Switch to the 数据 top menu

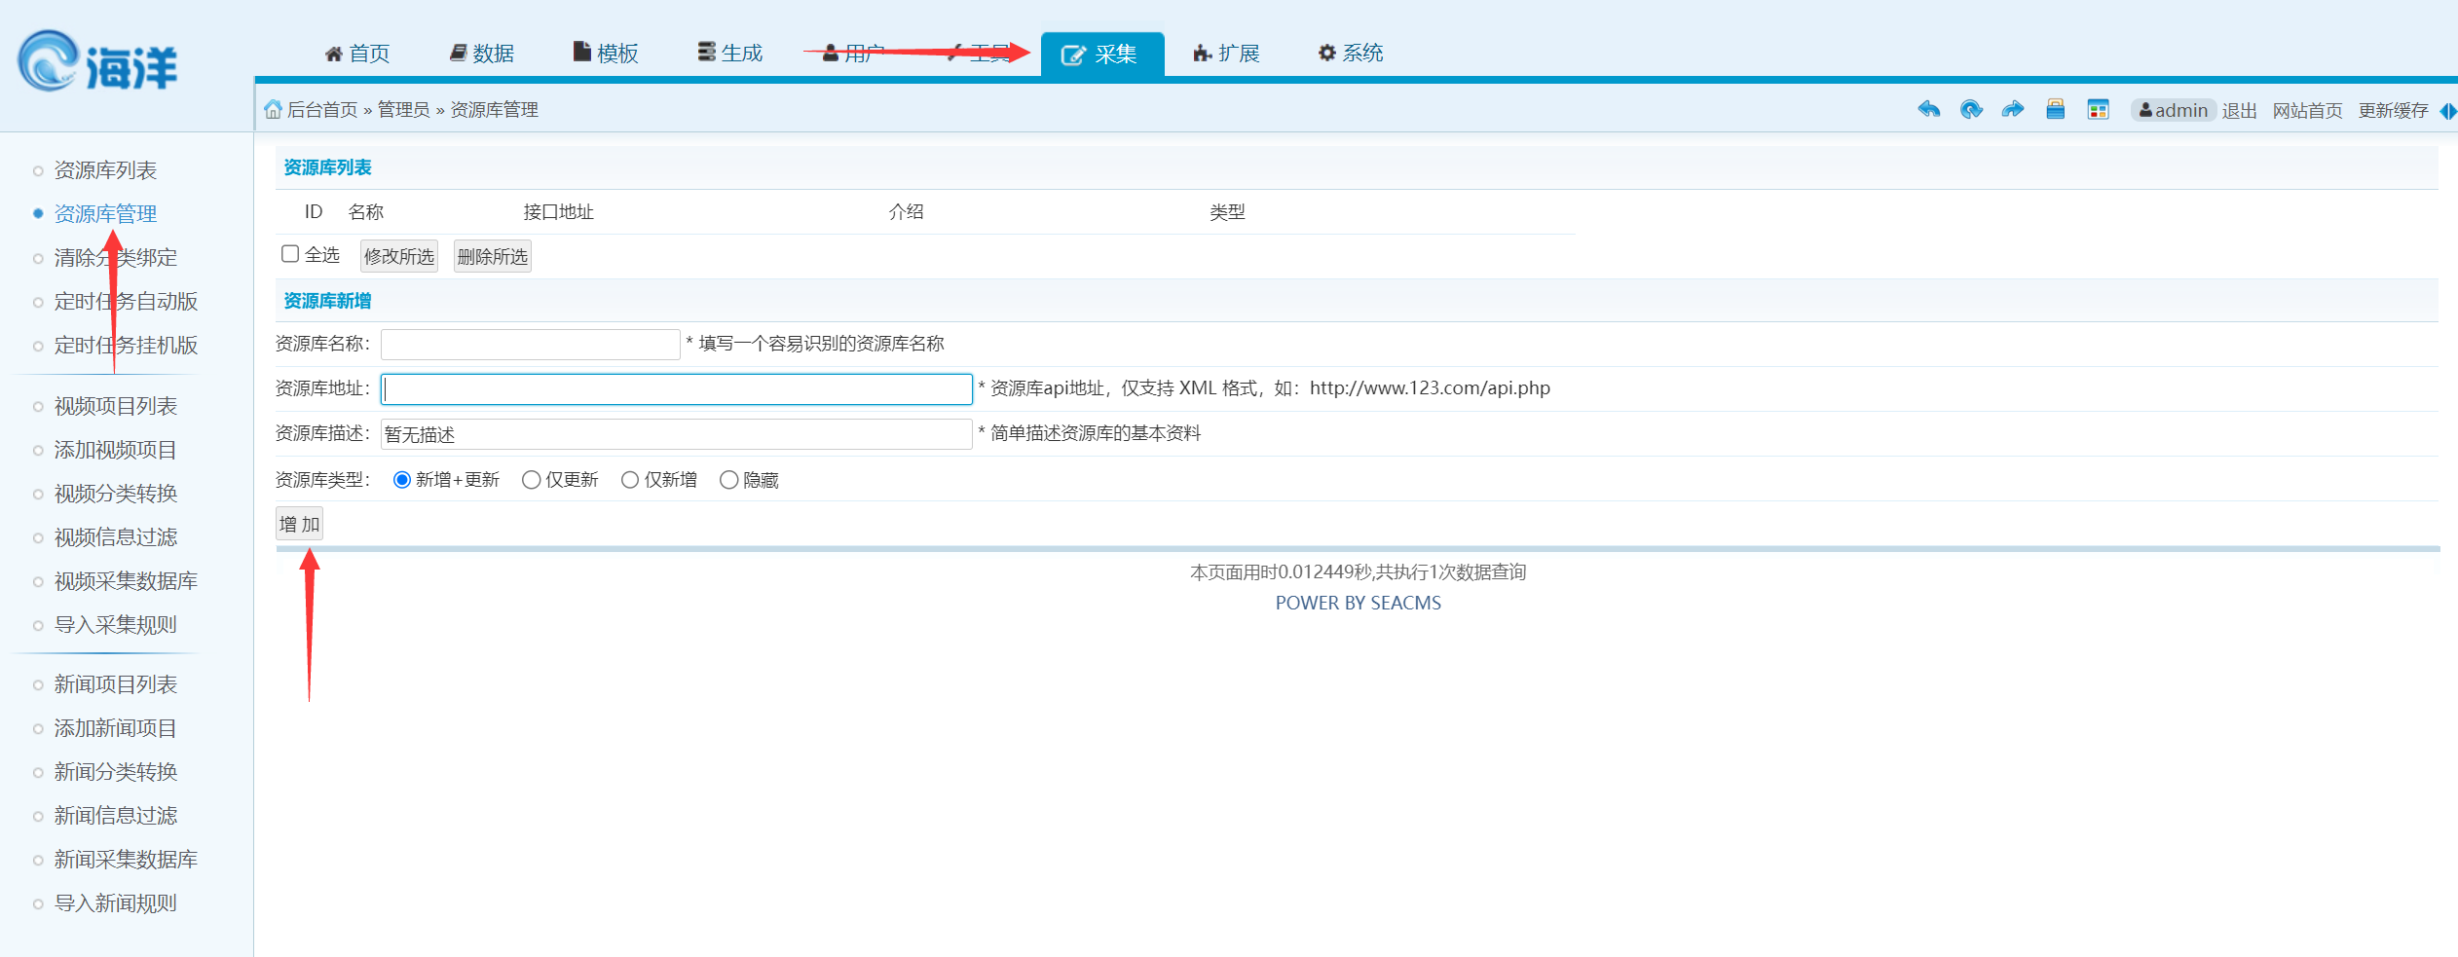482,54
